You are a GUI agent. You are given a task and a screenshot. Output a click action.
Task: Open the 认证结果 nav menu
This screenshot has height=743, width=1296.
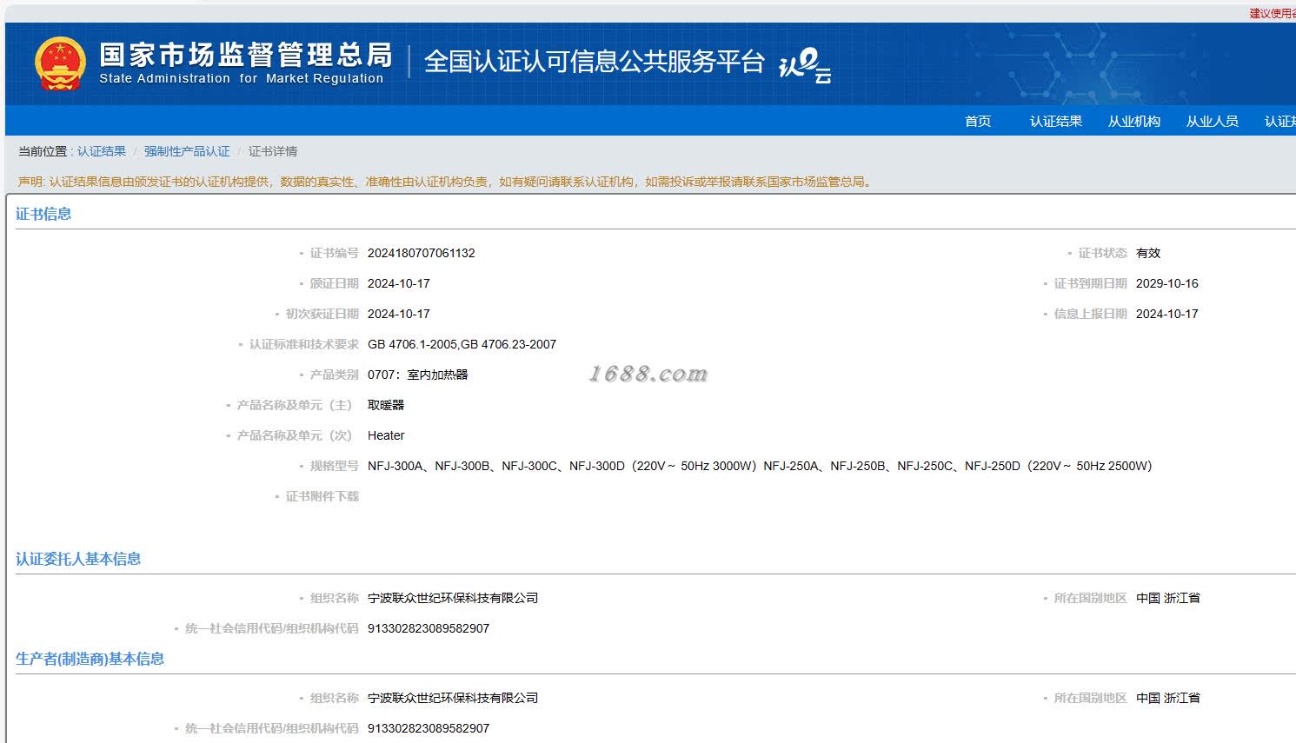point(1056,121)
